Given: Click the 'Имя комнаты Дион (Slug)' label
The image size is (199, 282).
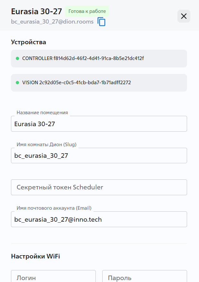Looking at the screenshot, I should tap(46, 144).
